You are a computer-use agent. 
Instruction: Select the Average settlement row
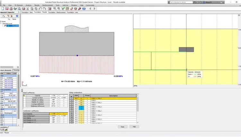[45, 104]
